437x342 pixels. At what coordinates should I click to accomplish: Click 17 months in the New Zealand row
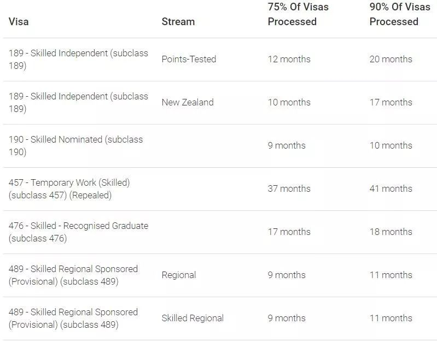391,102
